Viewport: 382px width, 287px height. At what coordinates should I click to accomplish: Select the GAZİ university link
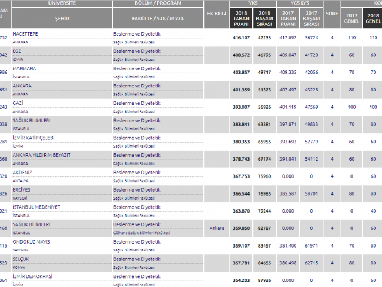(19, 103)
